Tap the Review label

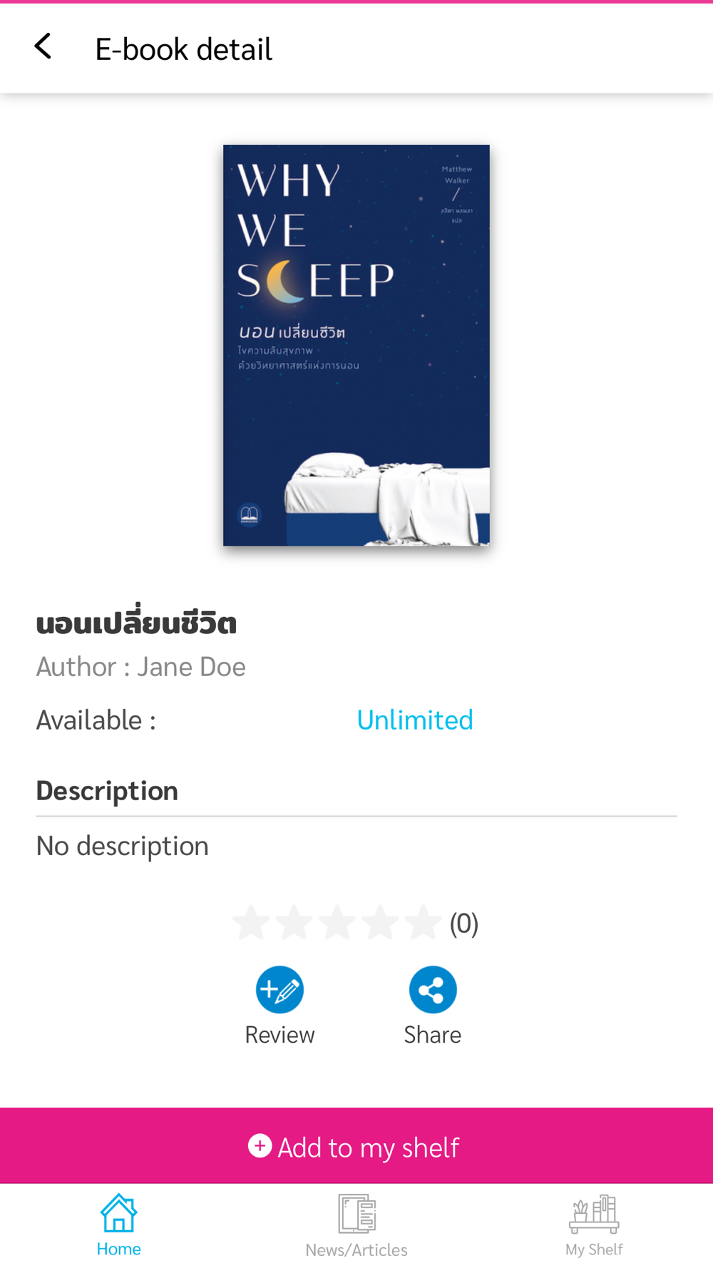[x=279, y=1035]
